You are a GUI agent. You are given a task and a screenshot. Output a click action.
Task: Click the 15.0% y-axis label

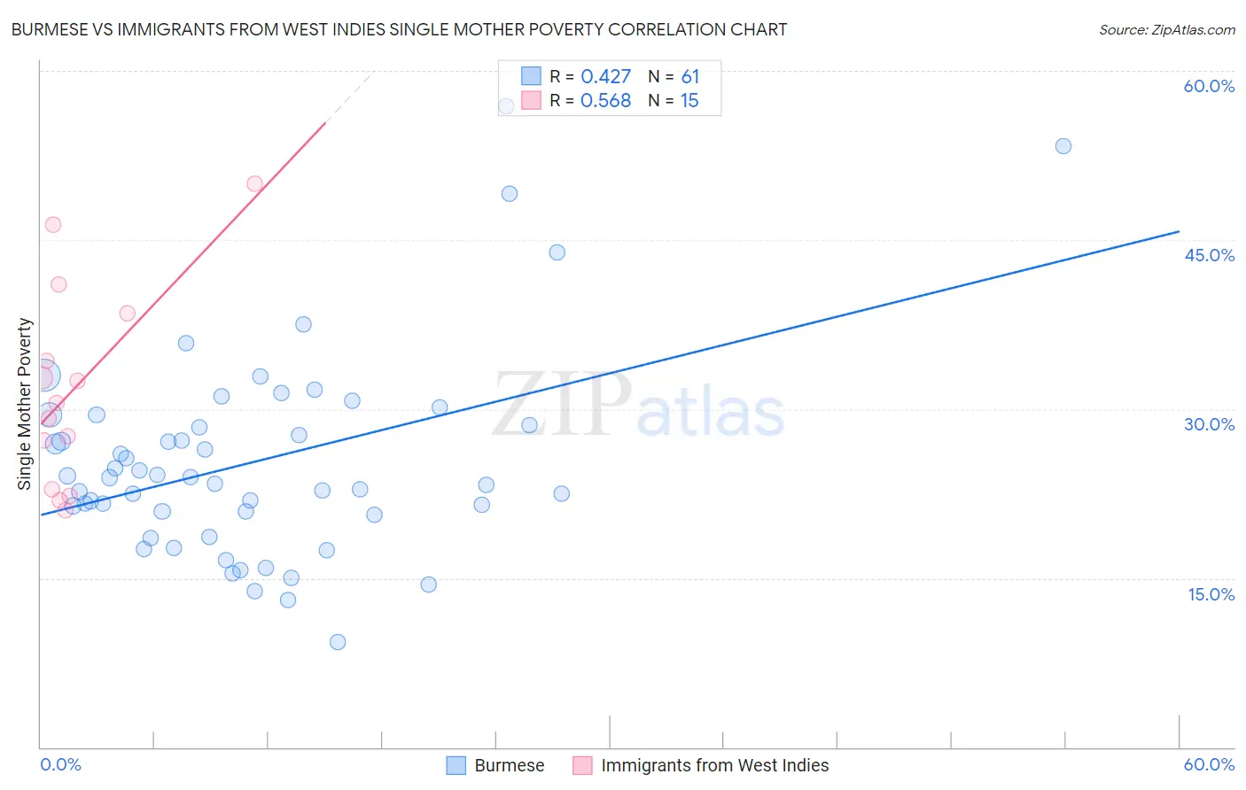pos(1211,594)
